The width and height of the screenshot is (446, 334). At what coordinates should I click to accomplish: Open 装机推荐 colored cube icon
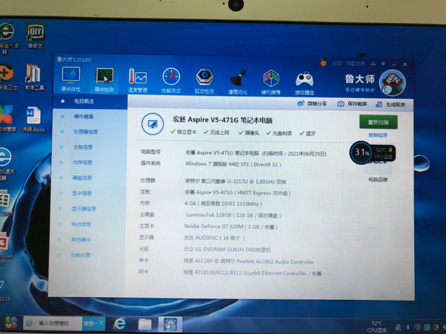(271, 82)
